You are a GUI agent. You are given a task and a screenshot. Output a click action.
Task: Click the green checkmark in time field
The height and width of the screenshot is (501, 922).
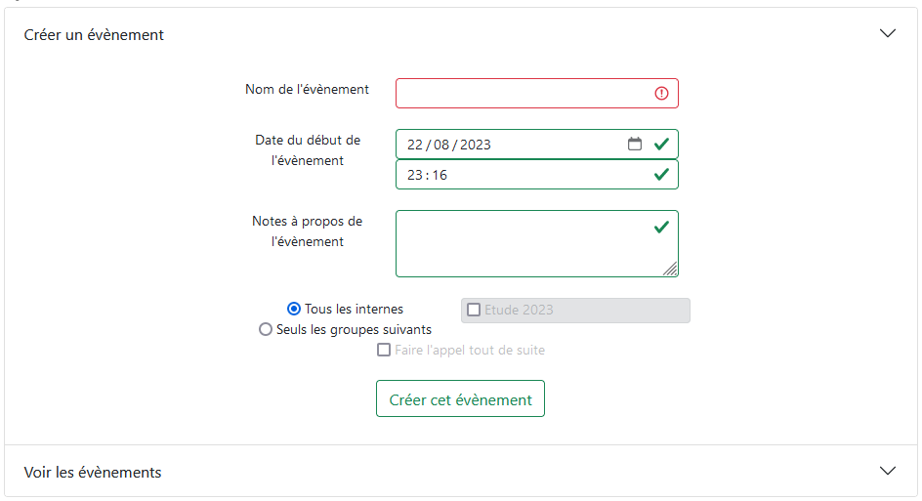[x=661, y=175]
